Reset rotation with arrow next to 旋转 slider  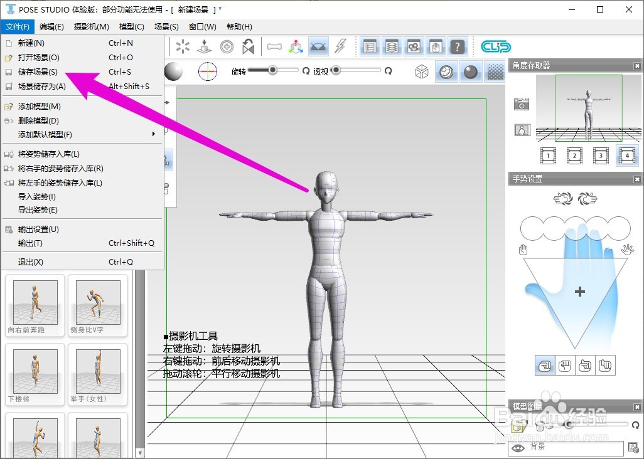(306, 71)
